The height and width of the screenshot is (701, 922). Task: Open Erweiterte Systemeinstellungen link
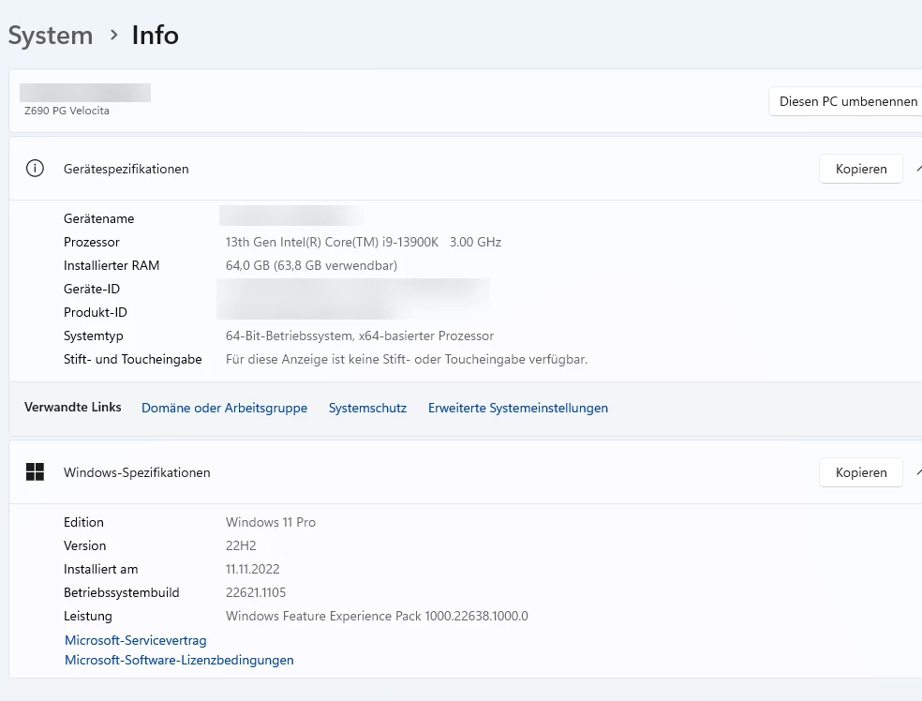[x=518, y=408]
